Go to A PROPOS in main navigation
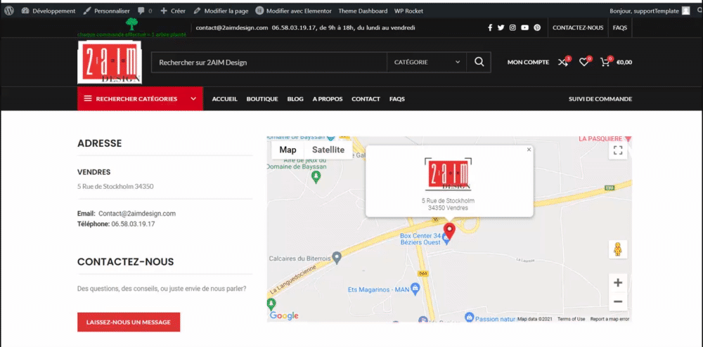The width and height of the screenshot is (703, 347). 328,99
